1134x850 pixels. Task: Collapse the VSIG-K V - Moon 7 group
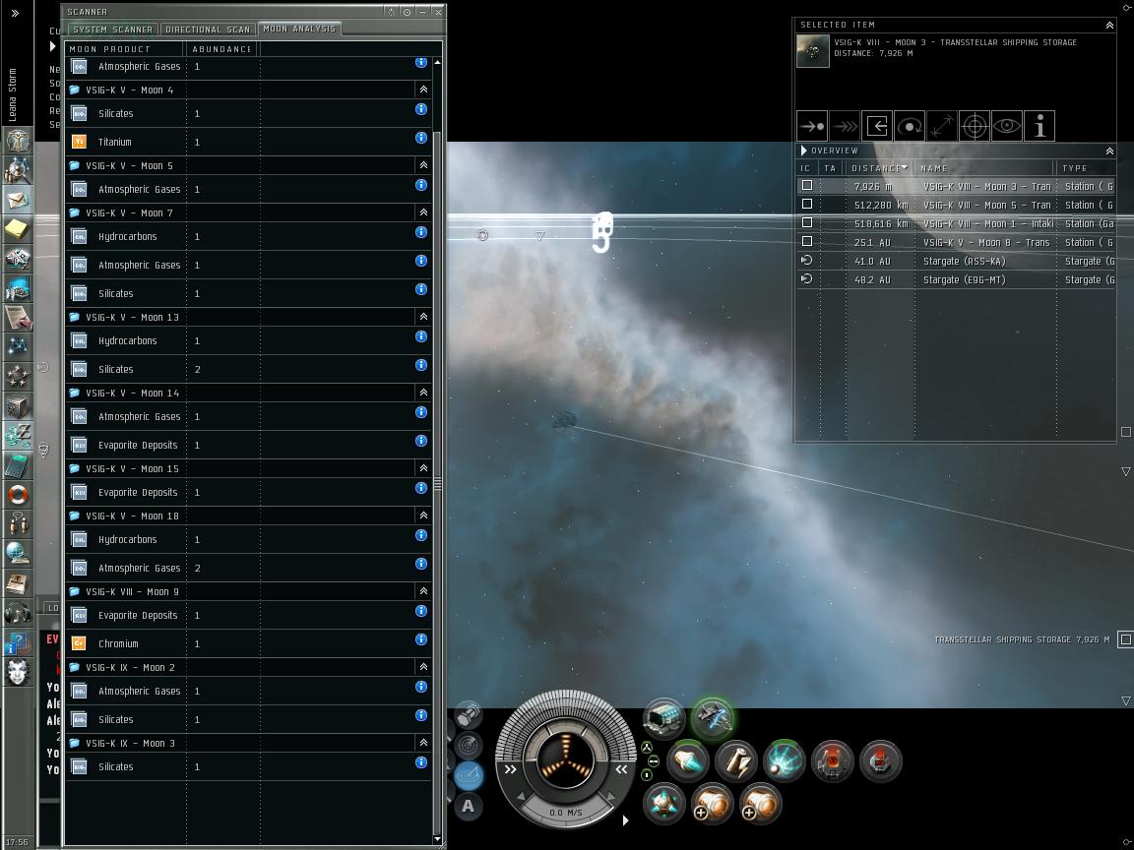point(424,212)
